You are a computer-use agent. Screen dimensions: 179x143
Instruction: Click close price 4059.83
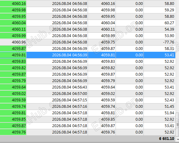click(108, 62)
